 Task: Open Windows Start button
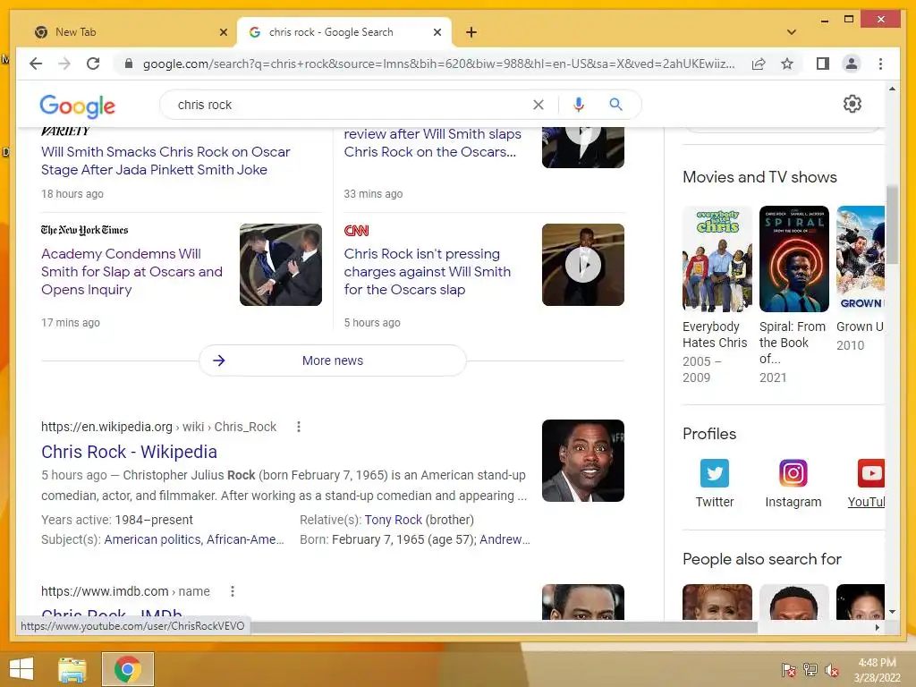click(21, 669)
